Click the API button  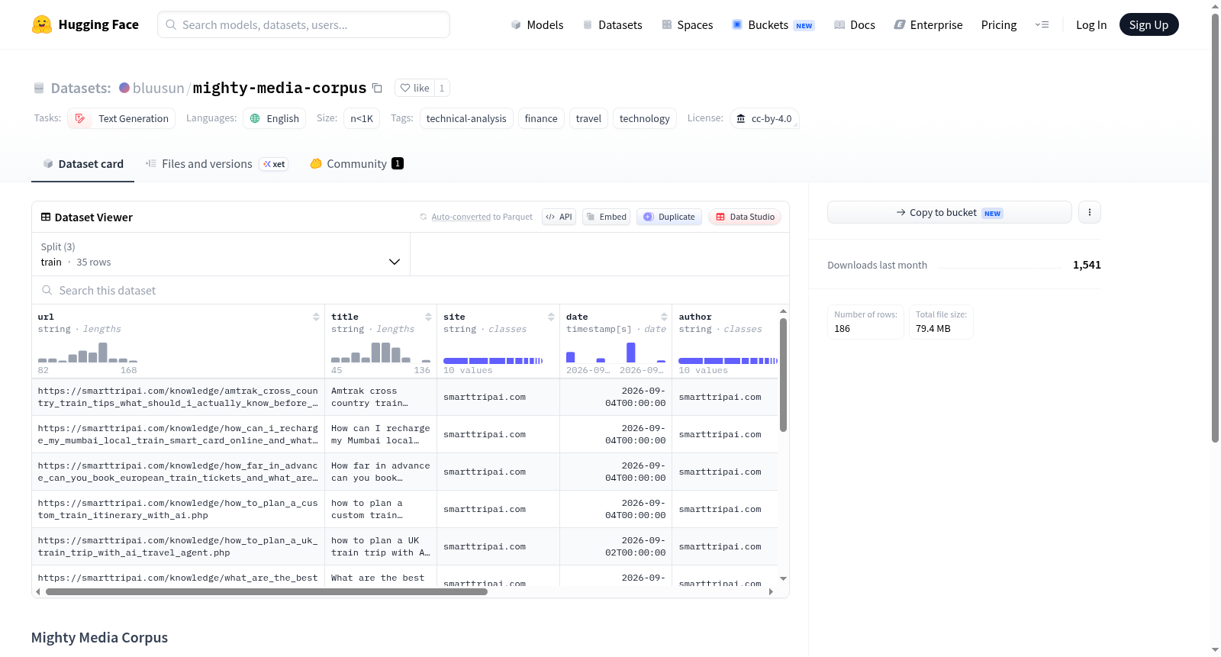click(559, 217)
